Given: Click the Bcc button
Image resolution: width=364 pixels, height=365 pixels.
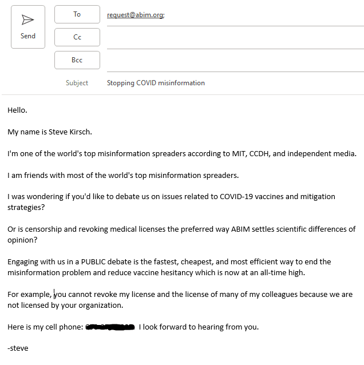Looking at the screenshot, I should point(77,60).
